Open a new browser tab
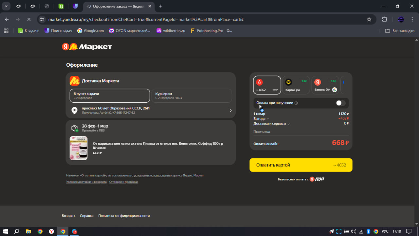 tap(161, 6)
